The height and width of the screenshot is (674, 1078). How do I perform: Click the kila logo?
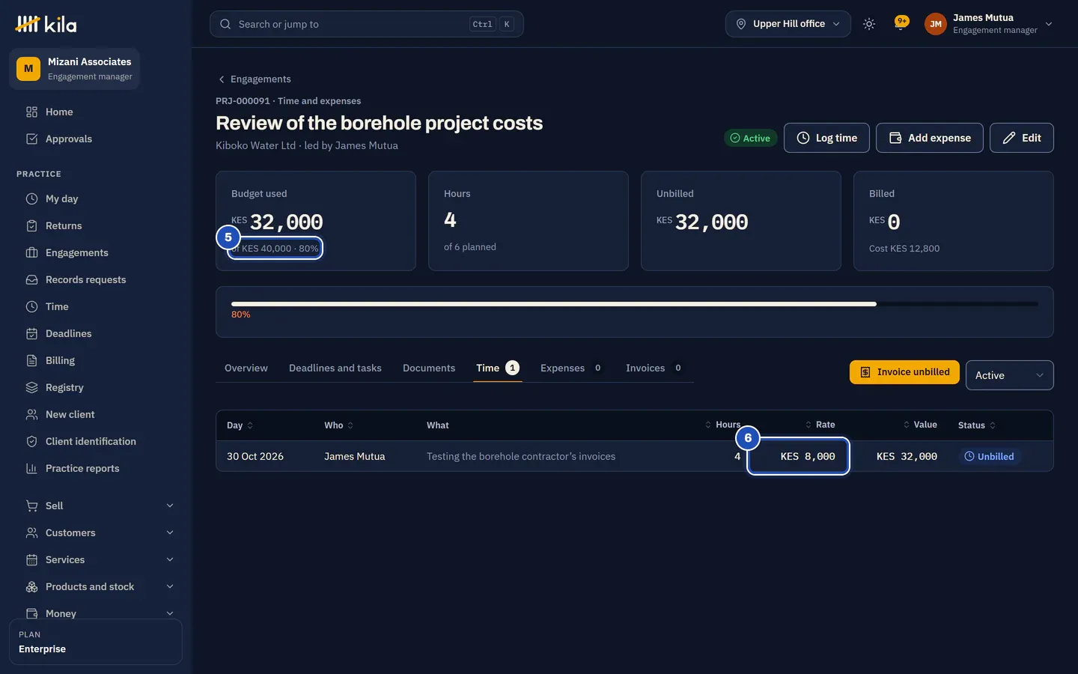(x=46, y=24)
